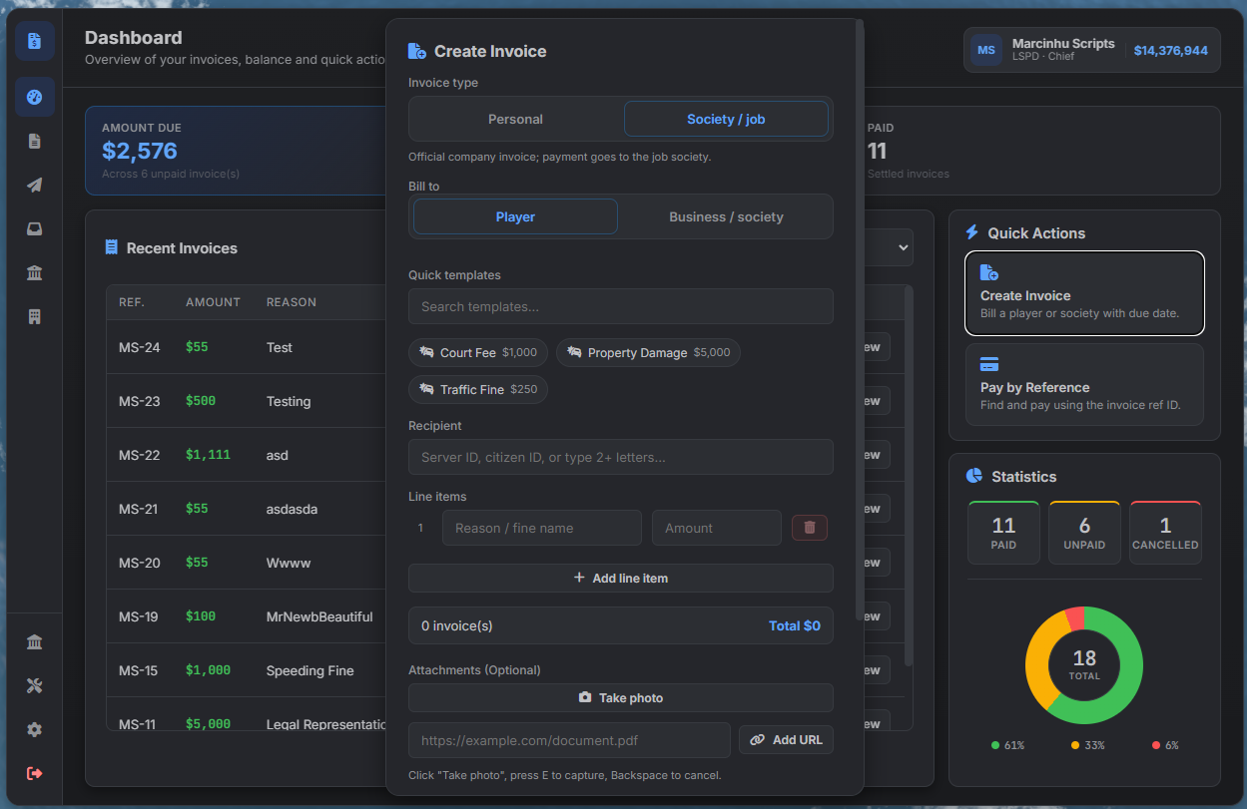Click the card icon on Pay by Reference
This screenshot has height=809, width=1247.
(989, 364)
